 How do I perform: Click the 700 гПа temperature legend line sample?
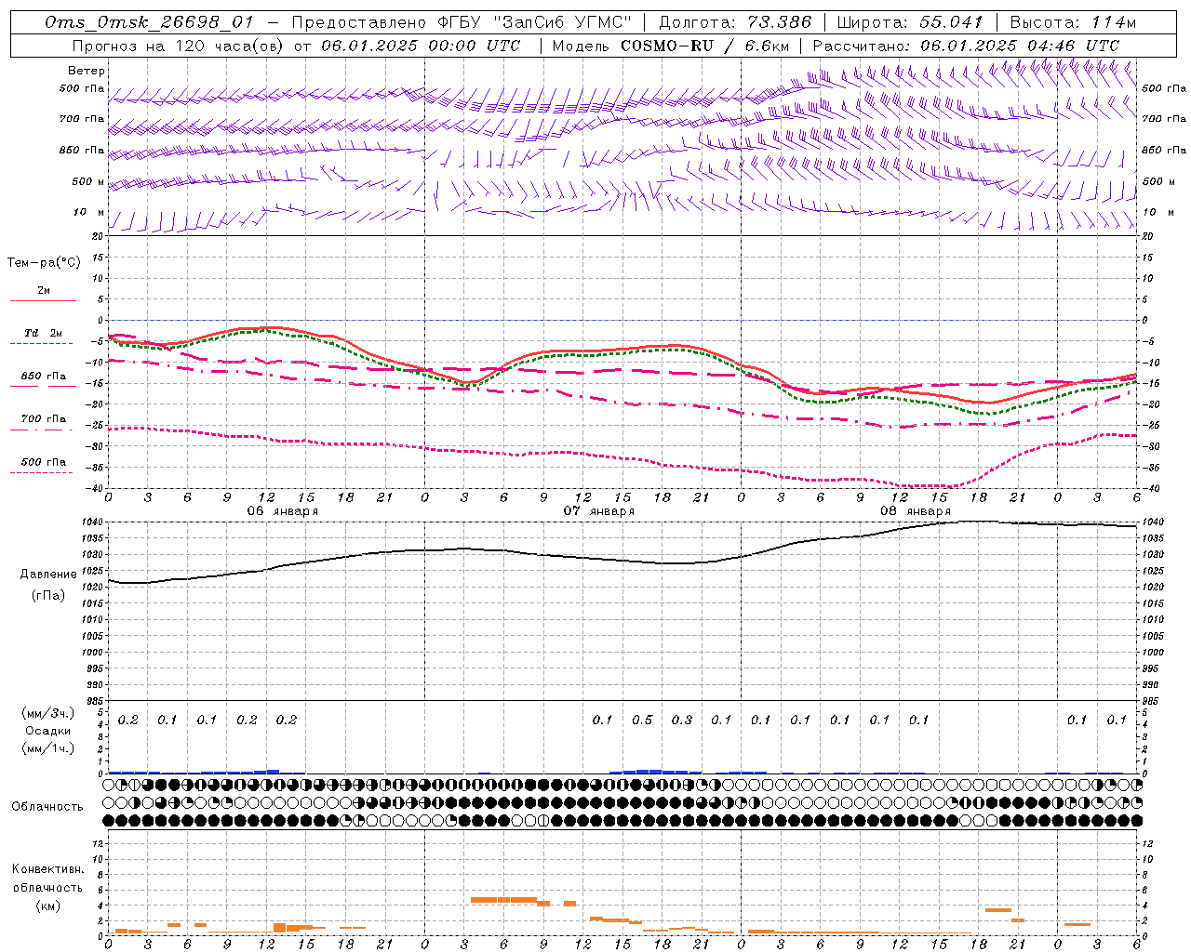(x=44, y=430)
